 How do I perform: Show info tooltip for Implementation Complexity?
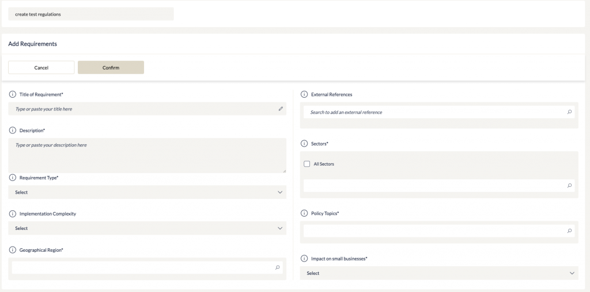[x=13, y=214]
